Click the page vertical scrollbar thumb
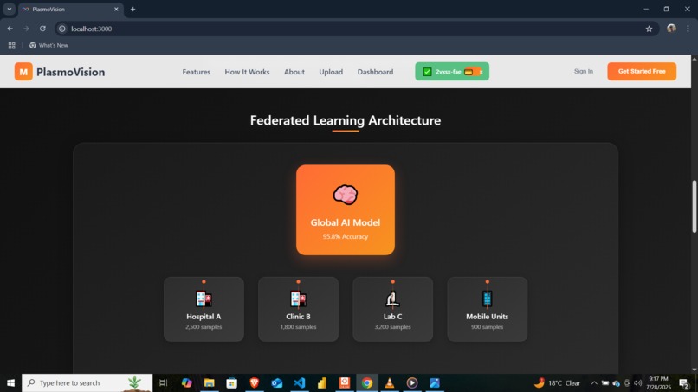 (x=694, y=206)
